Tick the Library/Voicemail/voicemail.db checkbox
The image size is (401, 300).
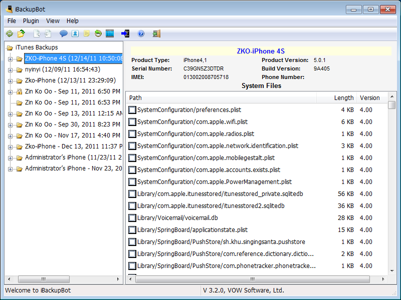[132, 218]
